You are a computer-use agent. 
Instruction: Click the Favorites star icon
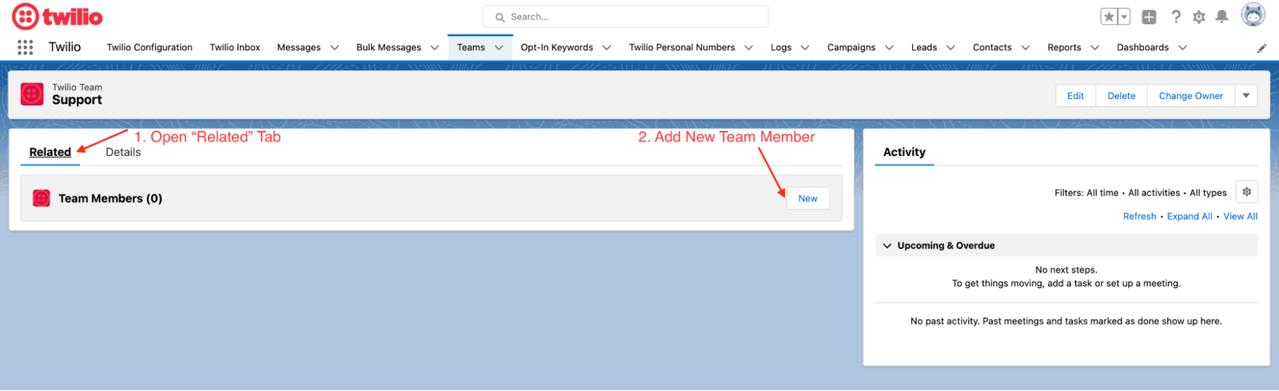pyautogui.click(x=1109, y=17)
